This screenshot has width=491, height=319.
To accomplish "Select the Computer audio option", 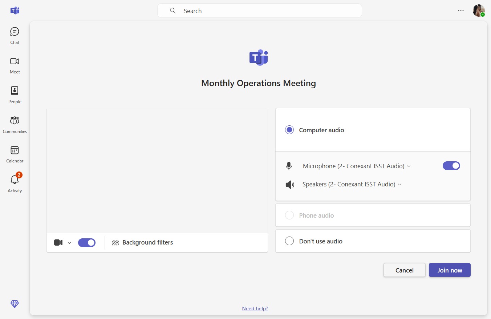I will 289,130.
